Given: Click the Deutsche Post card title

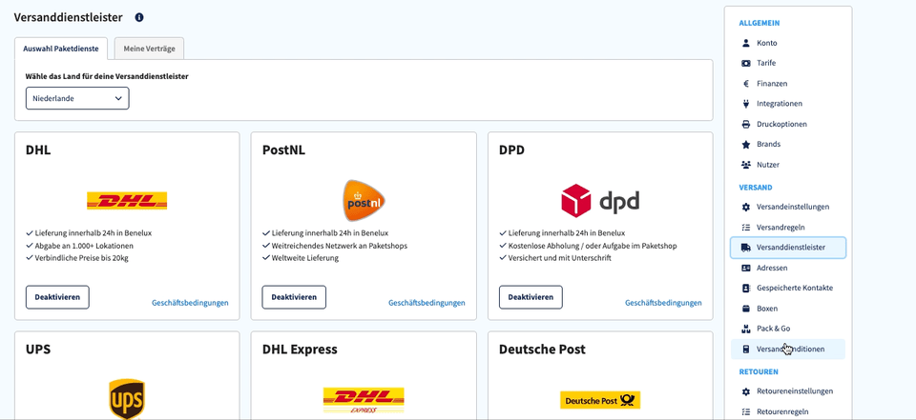Looking at the screenshot, I should (x=542, y=350).
